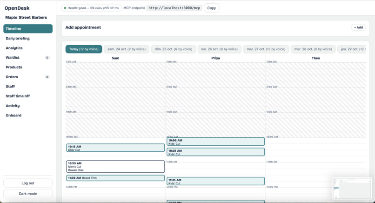Click the Waitlist count badge
Screen dimensions: 375x203
47,57
